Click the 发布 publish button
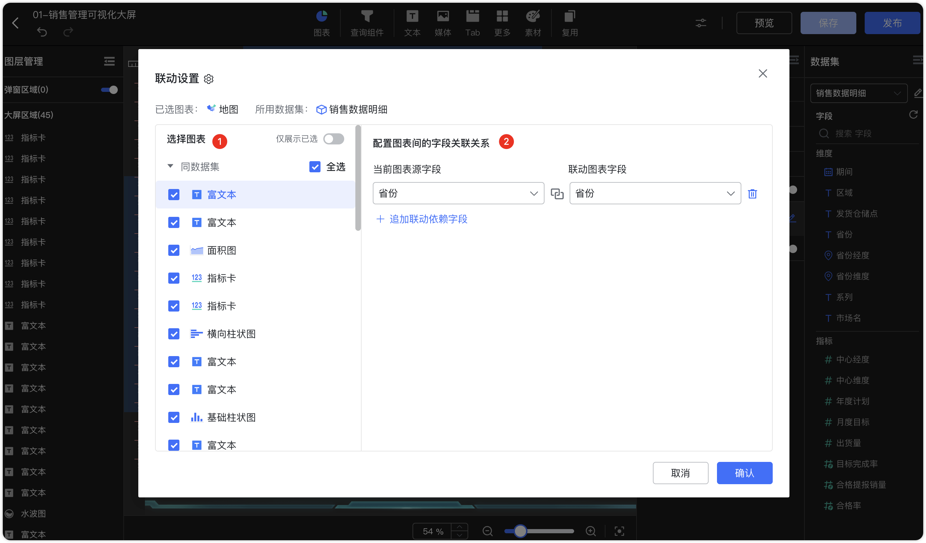 (x=892, y=23)
